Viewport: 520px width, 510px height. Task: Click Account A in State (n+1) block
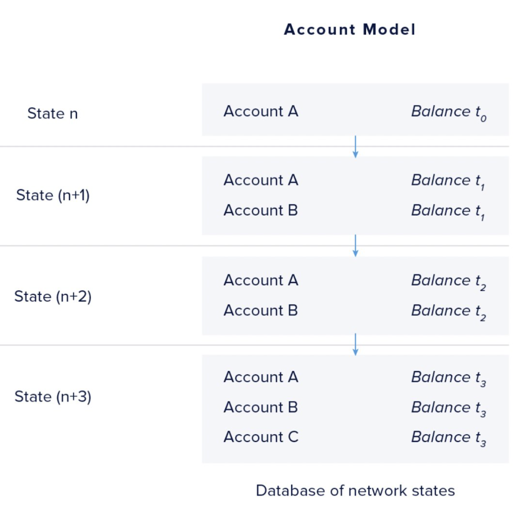coord(261,180)
